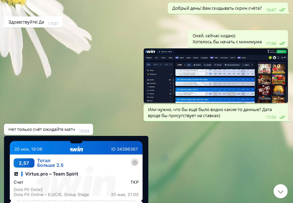Click the Baccarat game tile in the screenshot
Screen dimensions: 293x203
(x=279, y=68)
